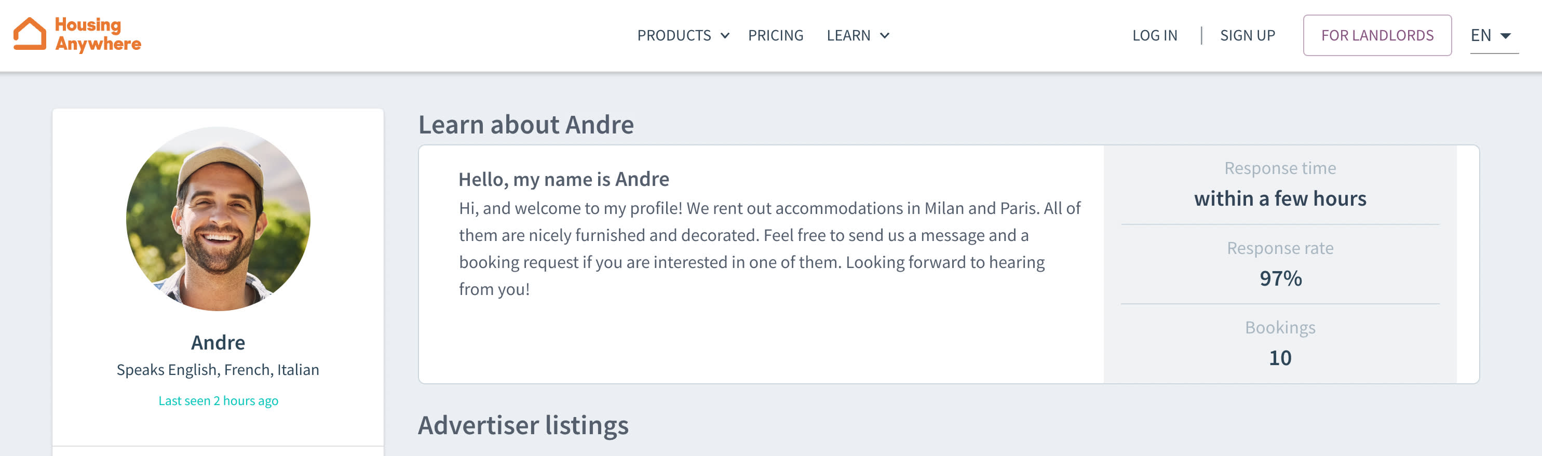Image resolution: width=1542 pixels, height=456 pixels.
Task: Open the EN language selector
Action: 1480,35
